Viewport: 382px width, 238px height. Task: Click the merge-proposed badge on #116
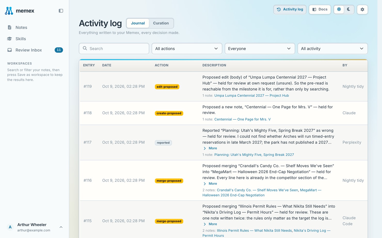coord(169,181)
